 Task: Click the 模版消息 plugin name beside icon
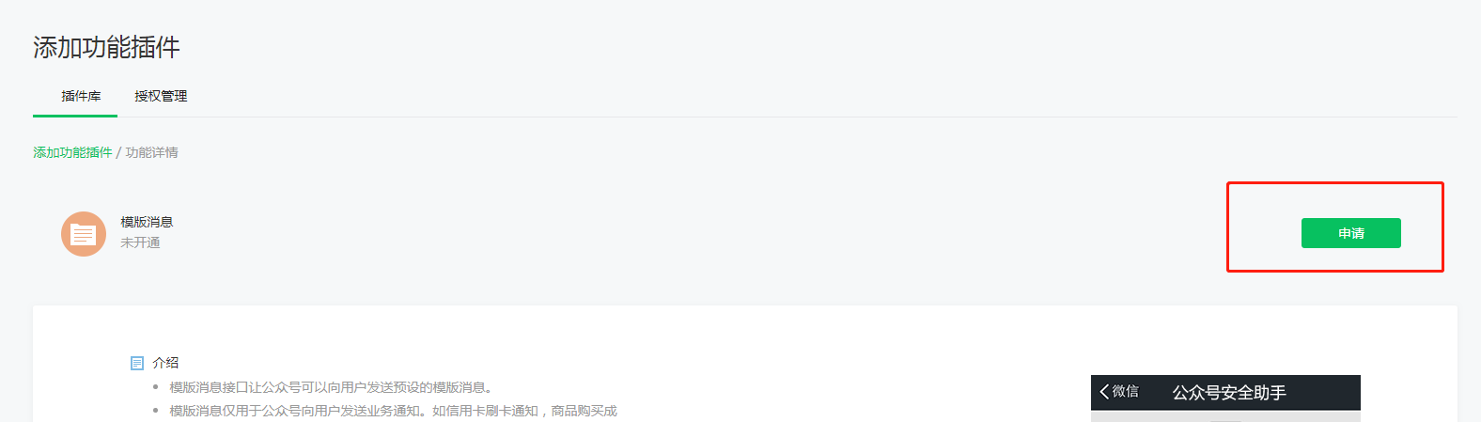tap(147, 222)
